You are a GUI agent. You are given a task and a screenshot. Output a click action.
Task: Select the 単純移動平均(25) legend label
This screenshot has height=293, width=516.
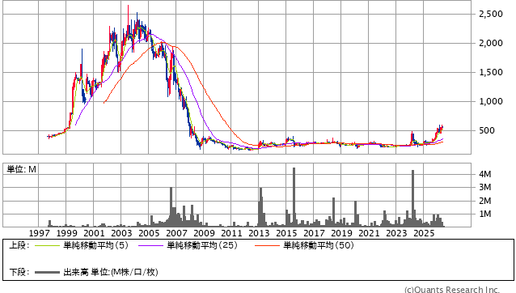pyautogui.click(x=202, y=245)
